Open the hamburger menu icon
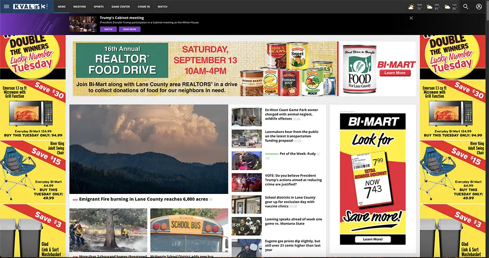489x258 pixels. (x=6, y=7)
